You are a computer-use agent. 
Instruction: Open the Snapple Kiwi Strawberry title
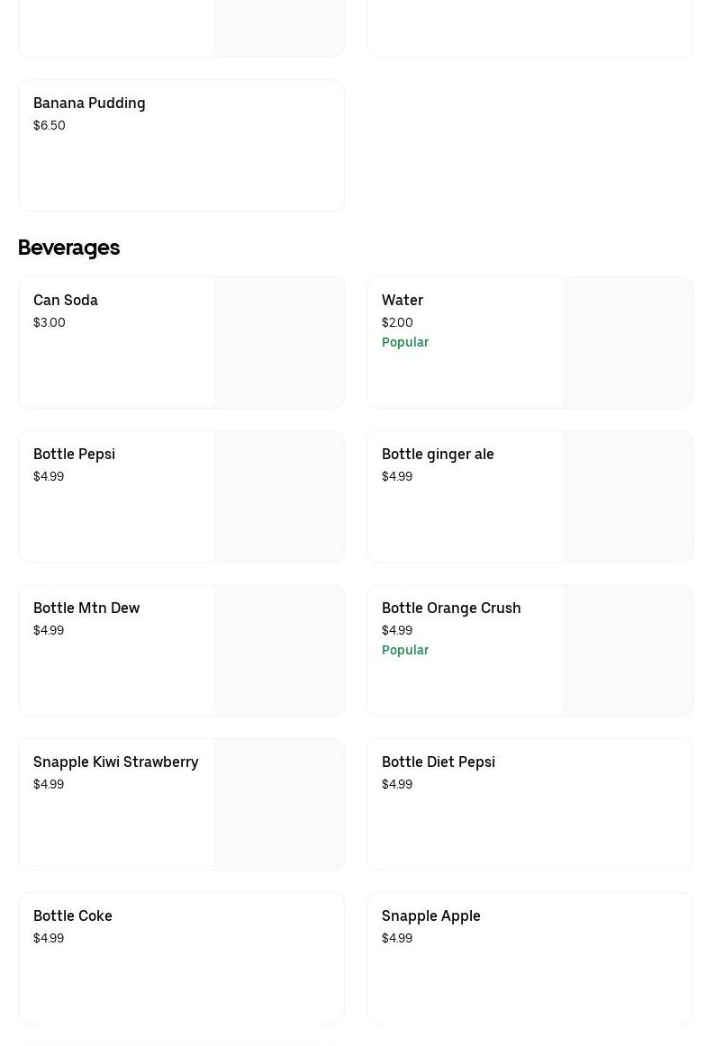point(115,762)
